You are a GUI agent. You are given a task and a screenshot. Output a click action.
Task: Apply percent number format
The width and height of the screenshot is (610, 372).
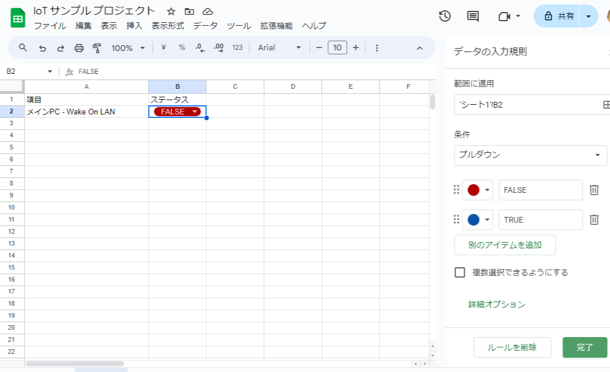182,48
